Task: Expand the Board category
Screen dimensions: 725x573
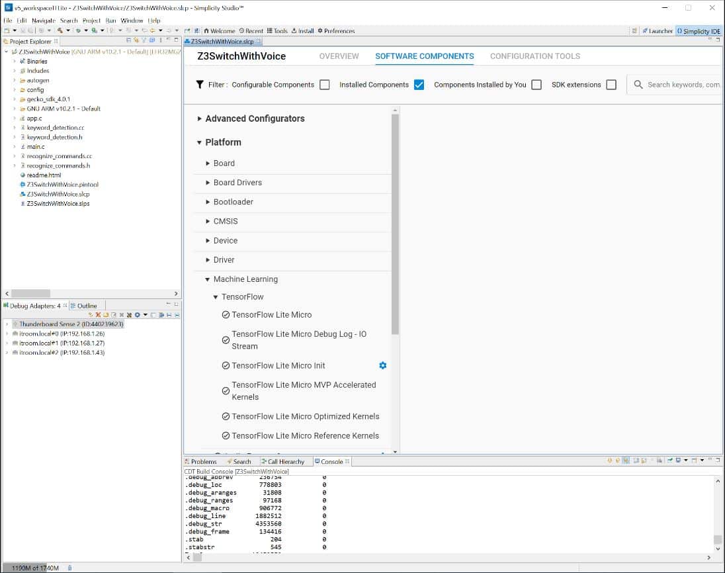Action: 208,163
